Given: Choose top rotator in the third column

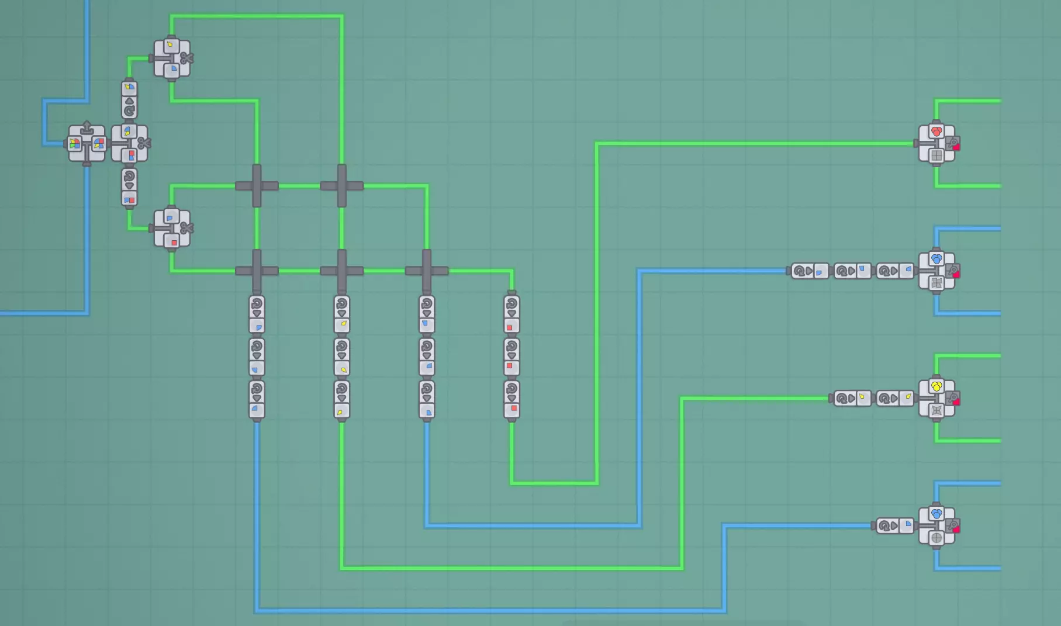Looking at the screenshot, I should 427,314.
